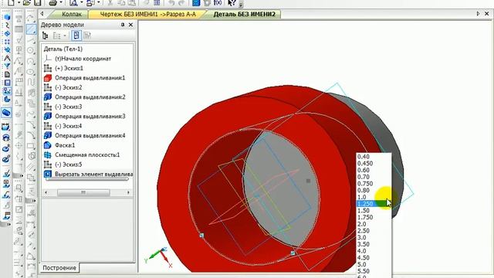
Task: Click the Print preview icon
Action: 73,3
